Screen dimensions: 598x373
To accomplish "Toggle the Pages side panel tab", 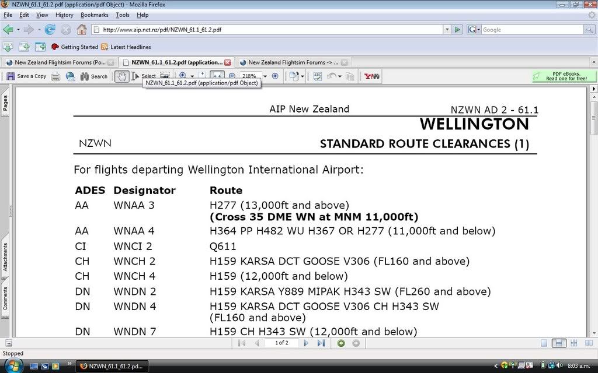I will point(5,103).
